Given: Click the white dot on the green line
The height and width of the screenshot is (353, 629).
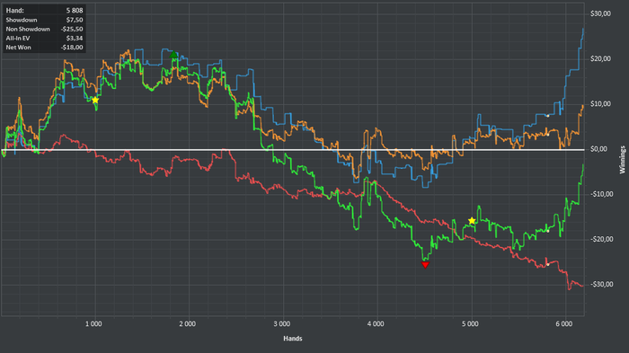Looking at the screenshot, I should pyautogui.click(x=548, y=231).
